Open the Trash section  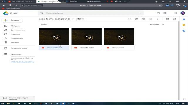coord(15,42)
